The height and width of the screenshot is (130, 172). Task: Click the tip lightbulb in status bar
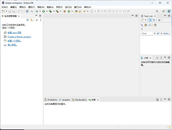pyautogui.click(x=169, y=127)
